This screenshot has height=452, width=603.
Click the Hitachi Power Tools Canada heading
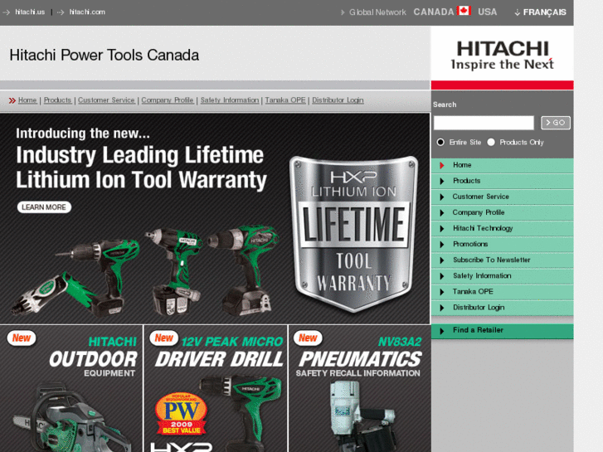tap(105, 55)
